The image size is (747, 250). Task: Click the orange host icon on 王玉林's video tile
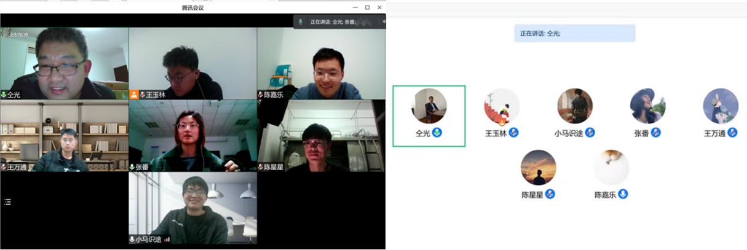point(134,95)
